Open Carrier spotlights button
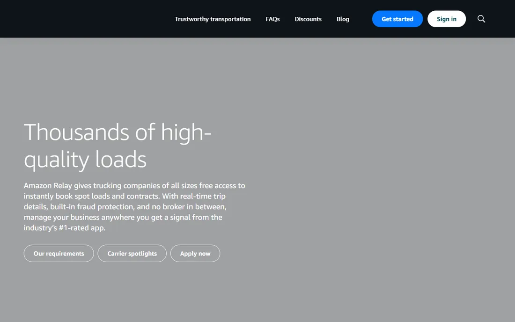This screenshot has width=515, height=322. pyautogui.click(x=132, y=253)
